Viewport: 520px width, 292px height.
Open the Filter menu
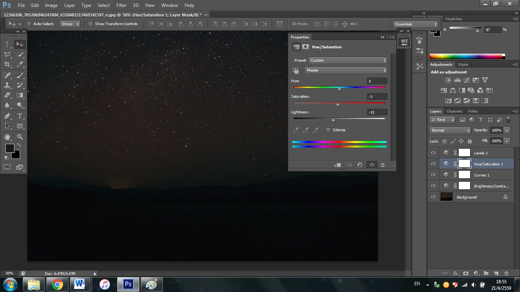pyautogui.click(x=121, y=5)
